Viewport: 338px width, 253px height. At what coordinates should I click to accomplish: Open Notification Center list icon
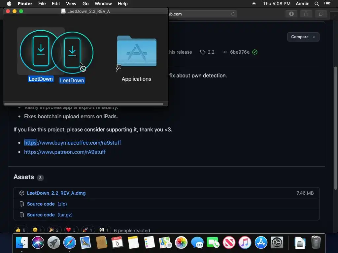pos(327,4)
